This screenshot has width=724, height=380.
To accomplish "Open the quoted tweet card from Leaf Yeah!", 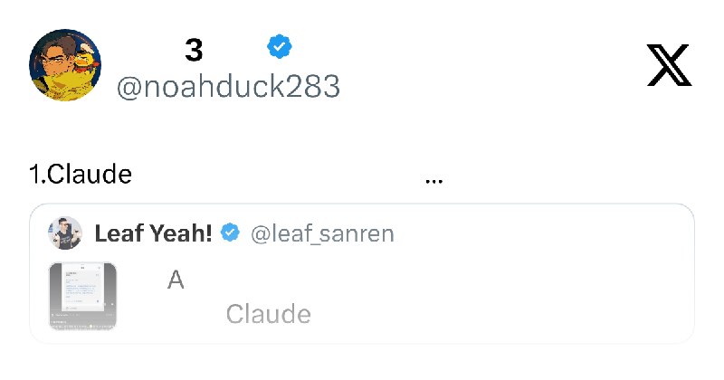I will pos(362,273).
